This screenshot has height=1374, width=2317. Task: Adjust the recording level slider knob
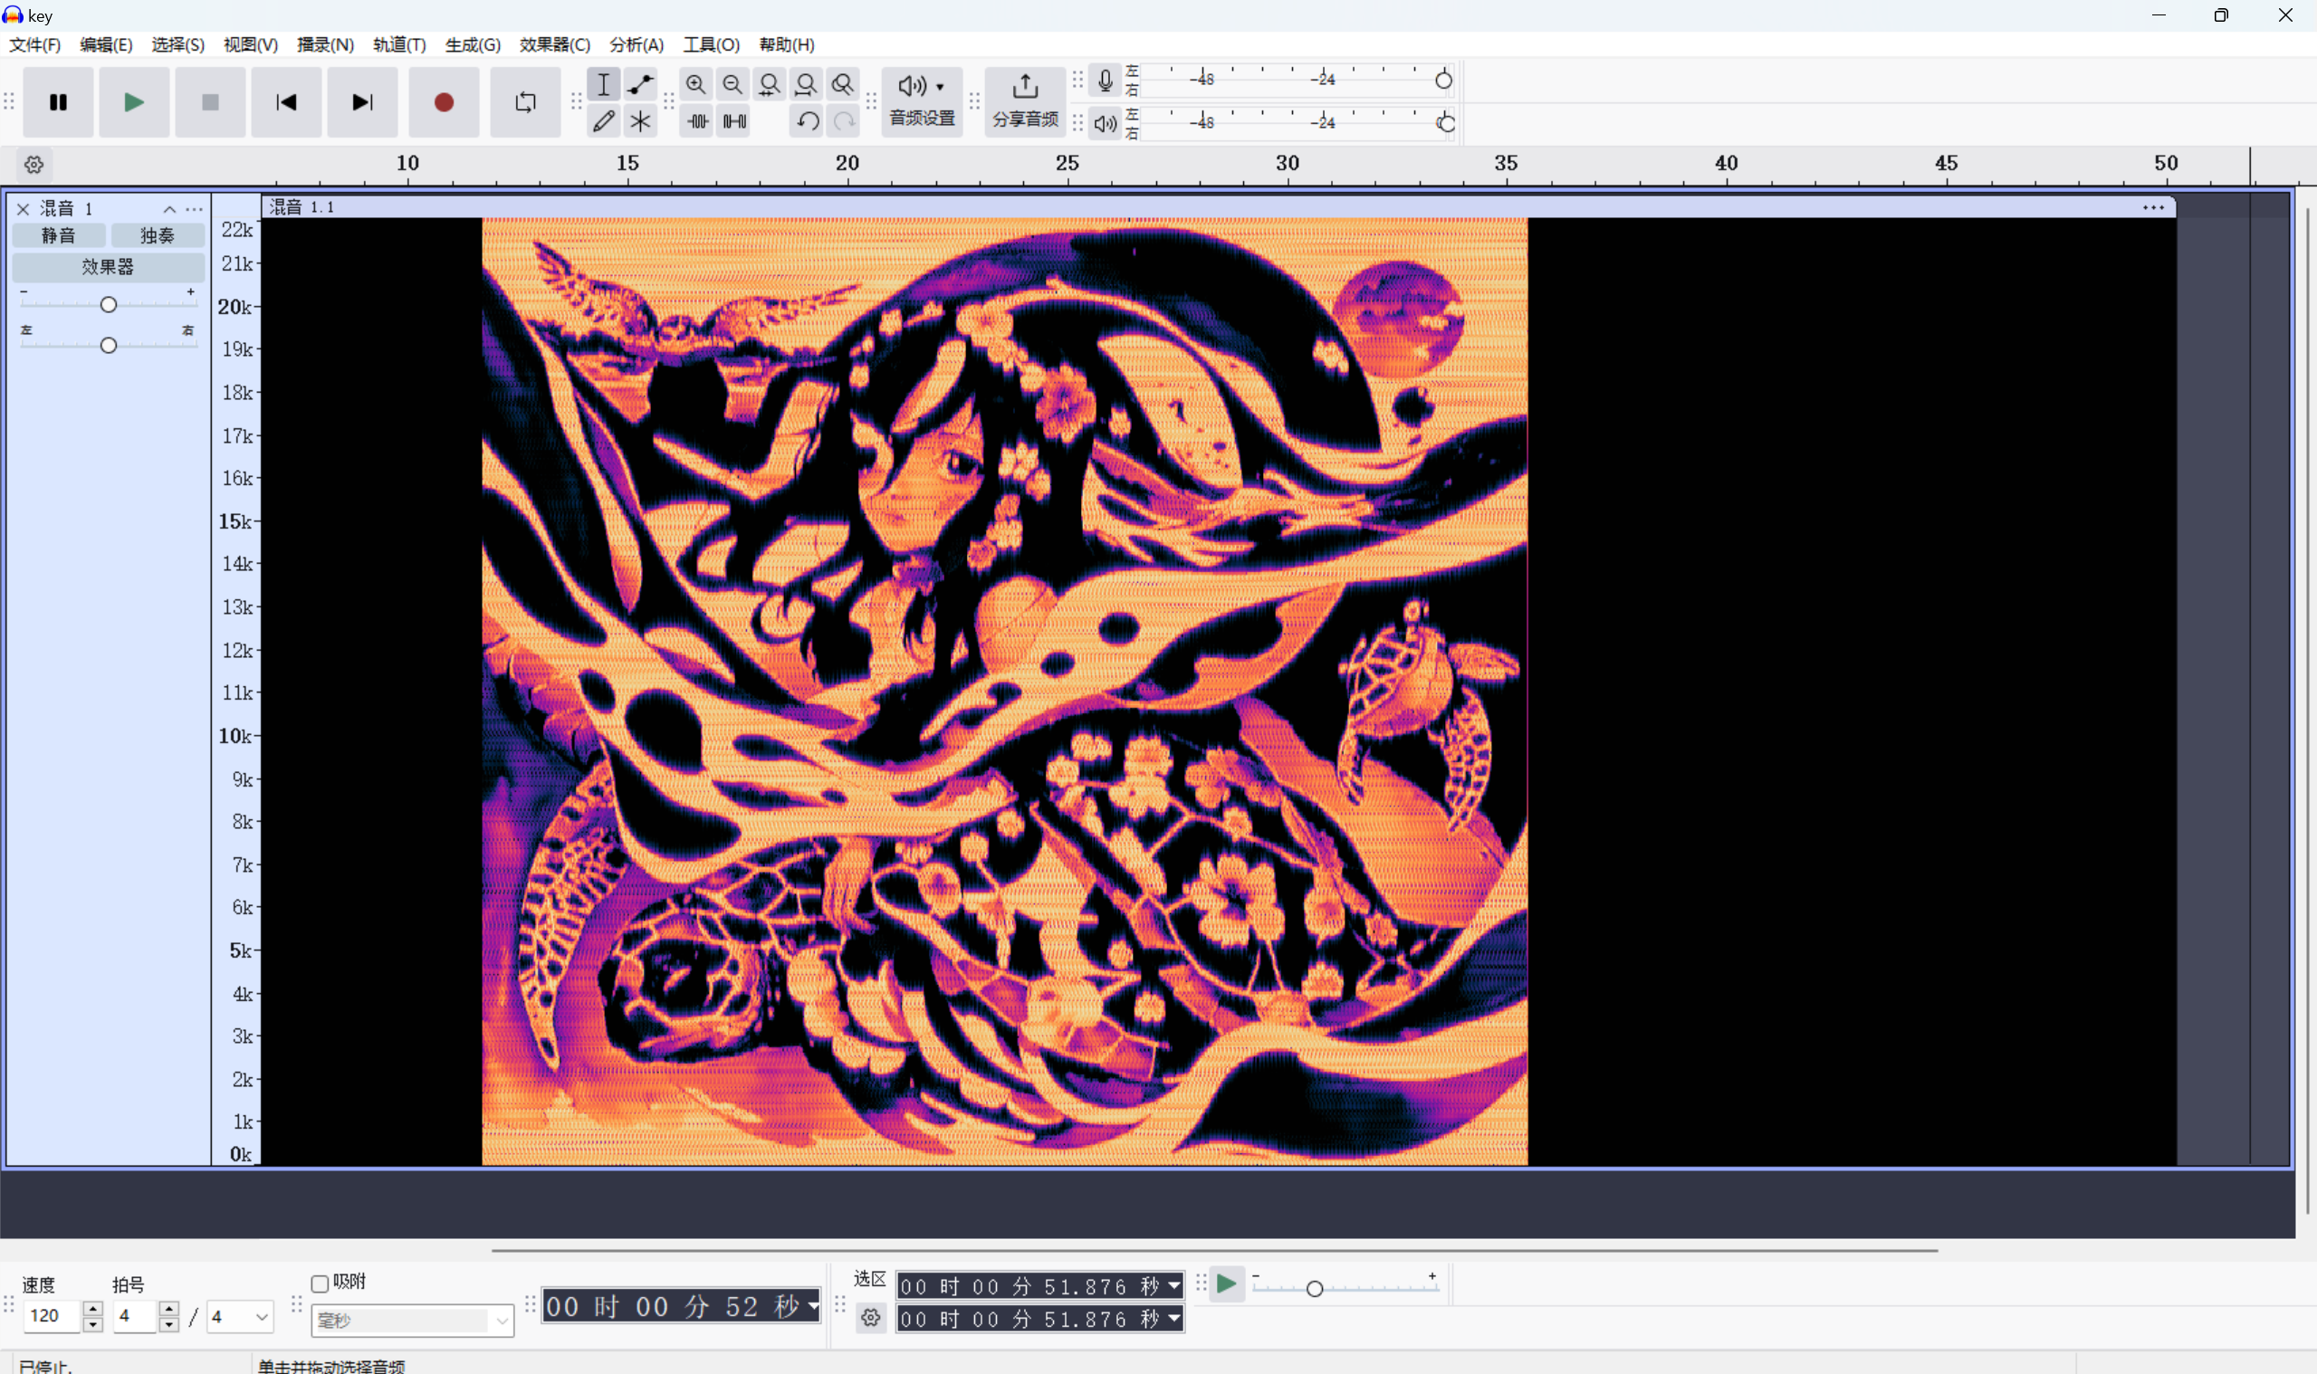1442,81
